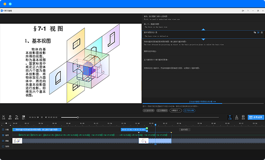Toggle the screen recording track checkbox
Image resolution: width=265 pixels, height=160 pixels.
coord(3,141)
